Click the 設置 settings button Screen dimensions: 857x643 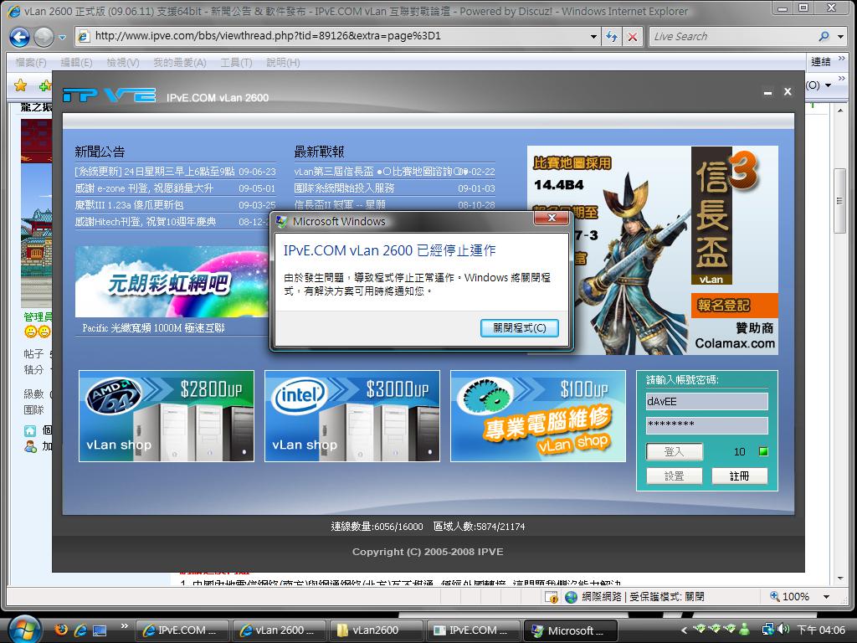tap(674, 476)
